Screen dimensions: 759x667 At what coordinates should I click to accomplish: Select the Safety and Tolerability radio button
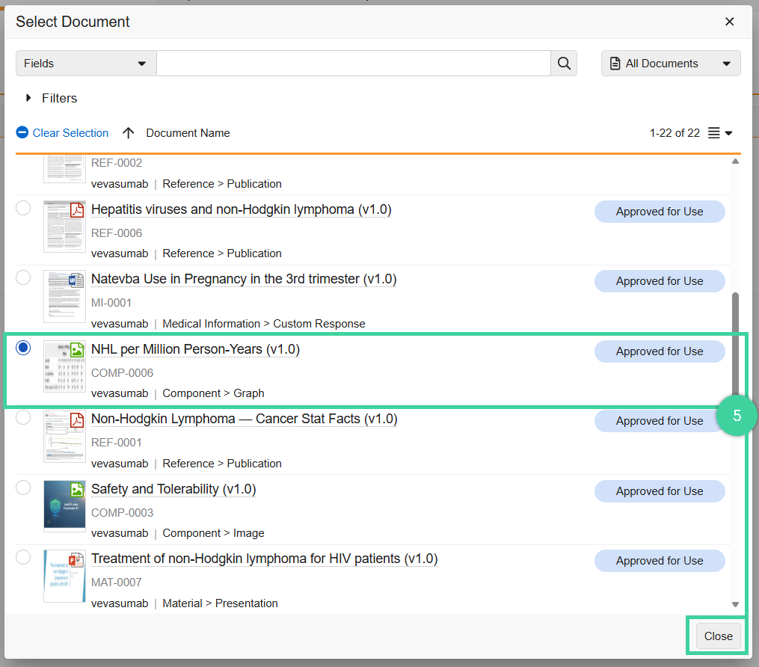(22, 488)
